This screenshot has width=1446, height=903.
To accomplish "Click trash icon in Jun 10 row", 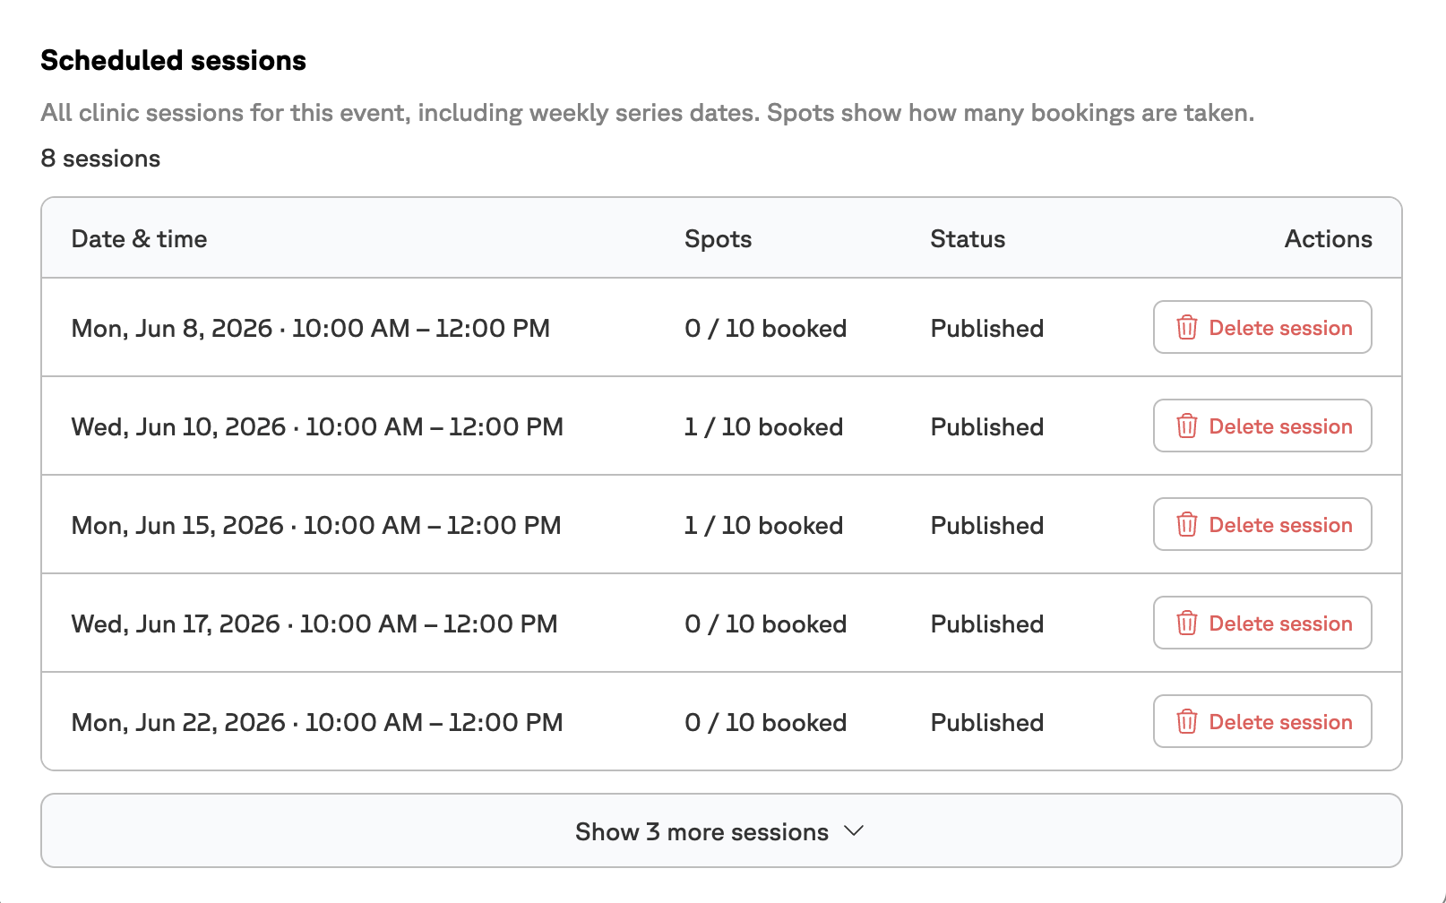I will (x=1186, y=426).
